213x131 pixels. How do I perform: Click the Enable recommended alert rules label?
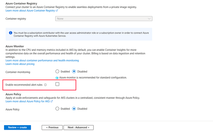tap(24, 85)
